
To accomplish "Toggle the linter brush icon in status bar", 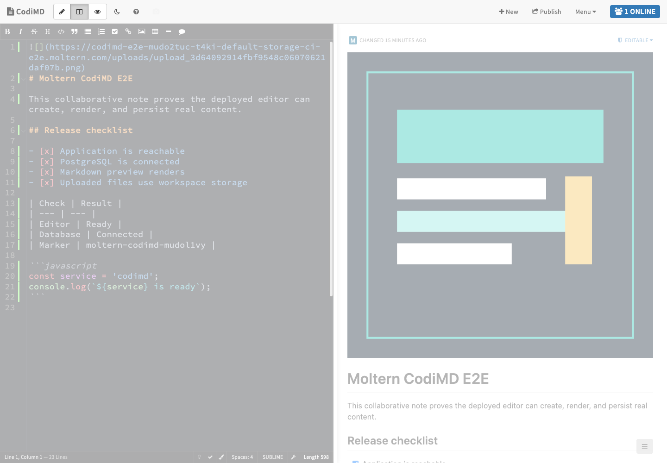I will tap(221, 457).
